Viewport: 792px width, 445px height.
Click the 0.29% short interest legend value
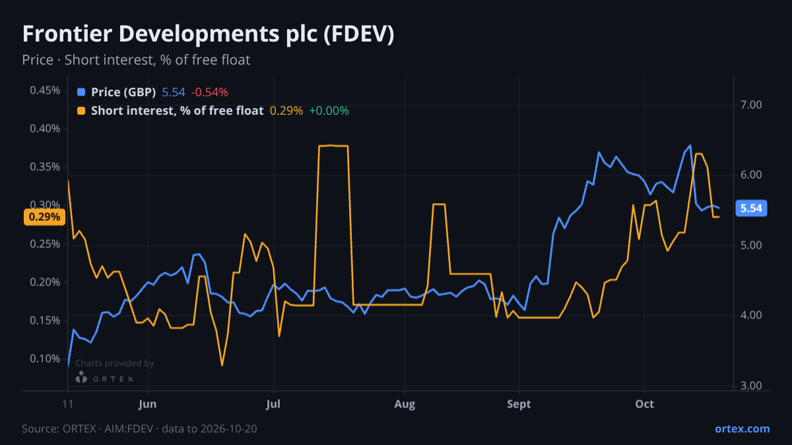(286, 111)
